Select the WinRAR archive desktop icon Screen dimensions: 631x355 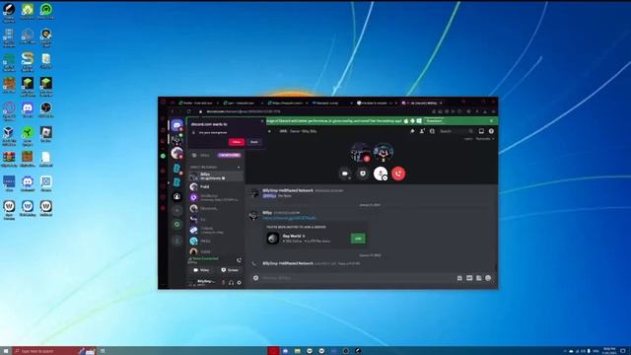click(9, 159)
